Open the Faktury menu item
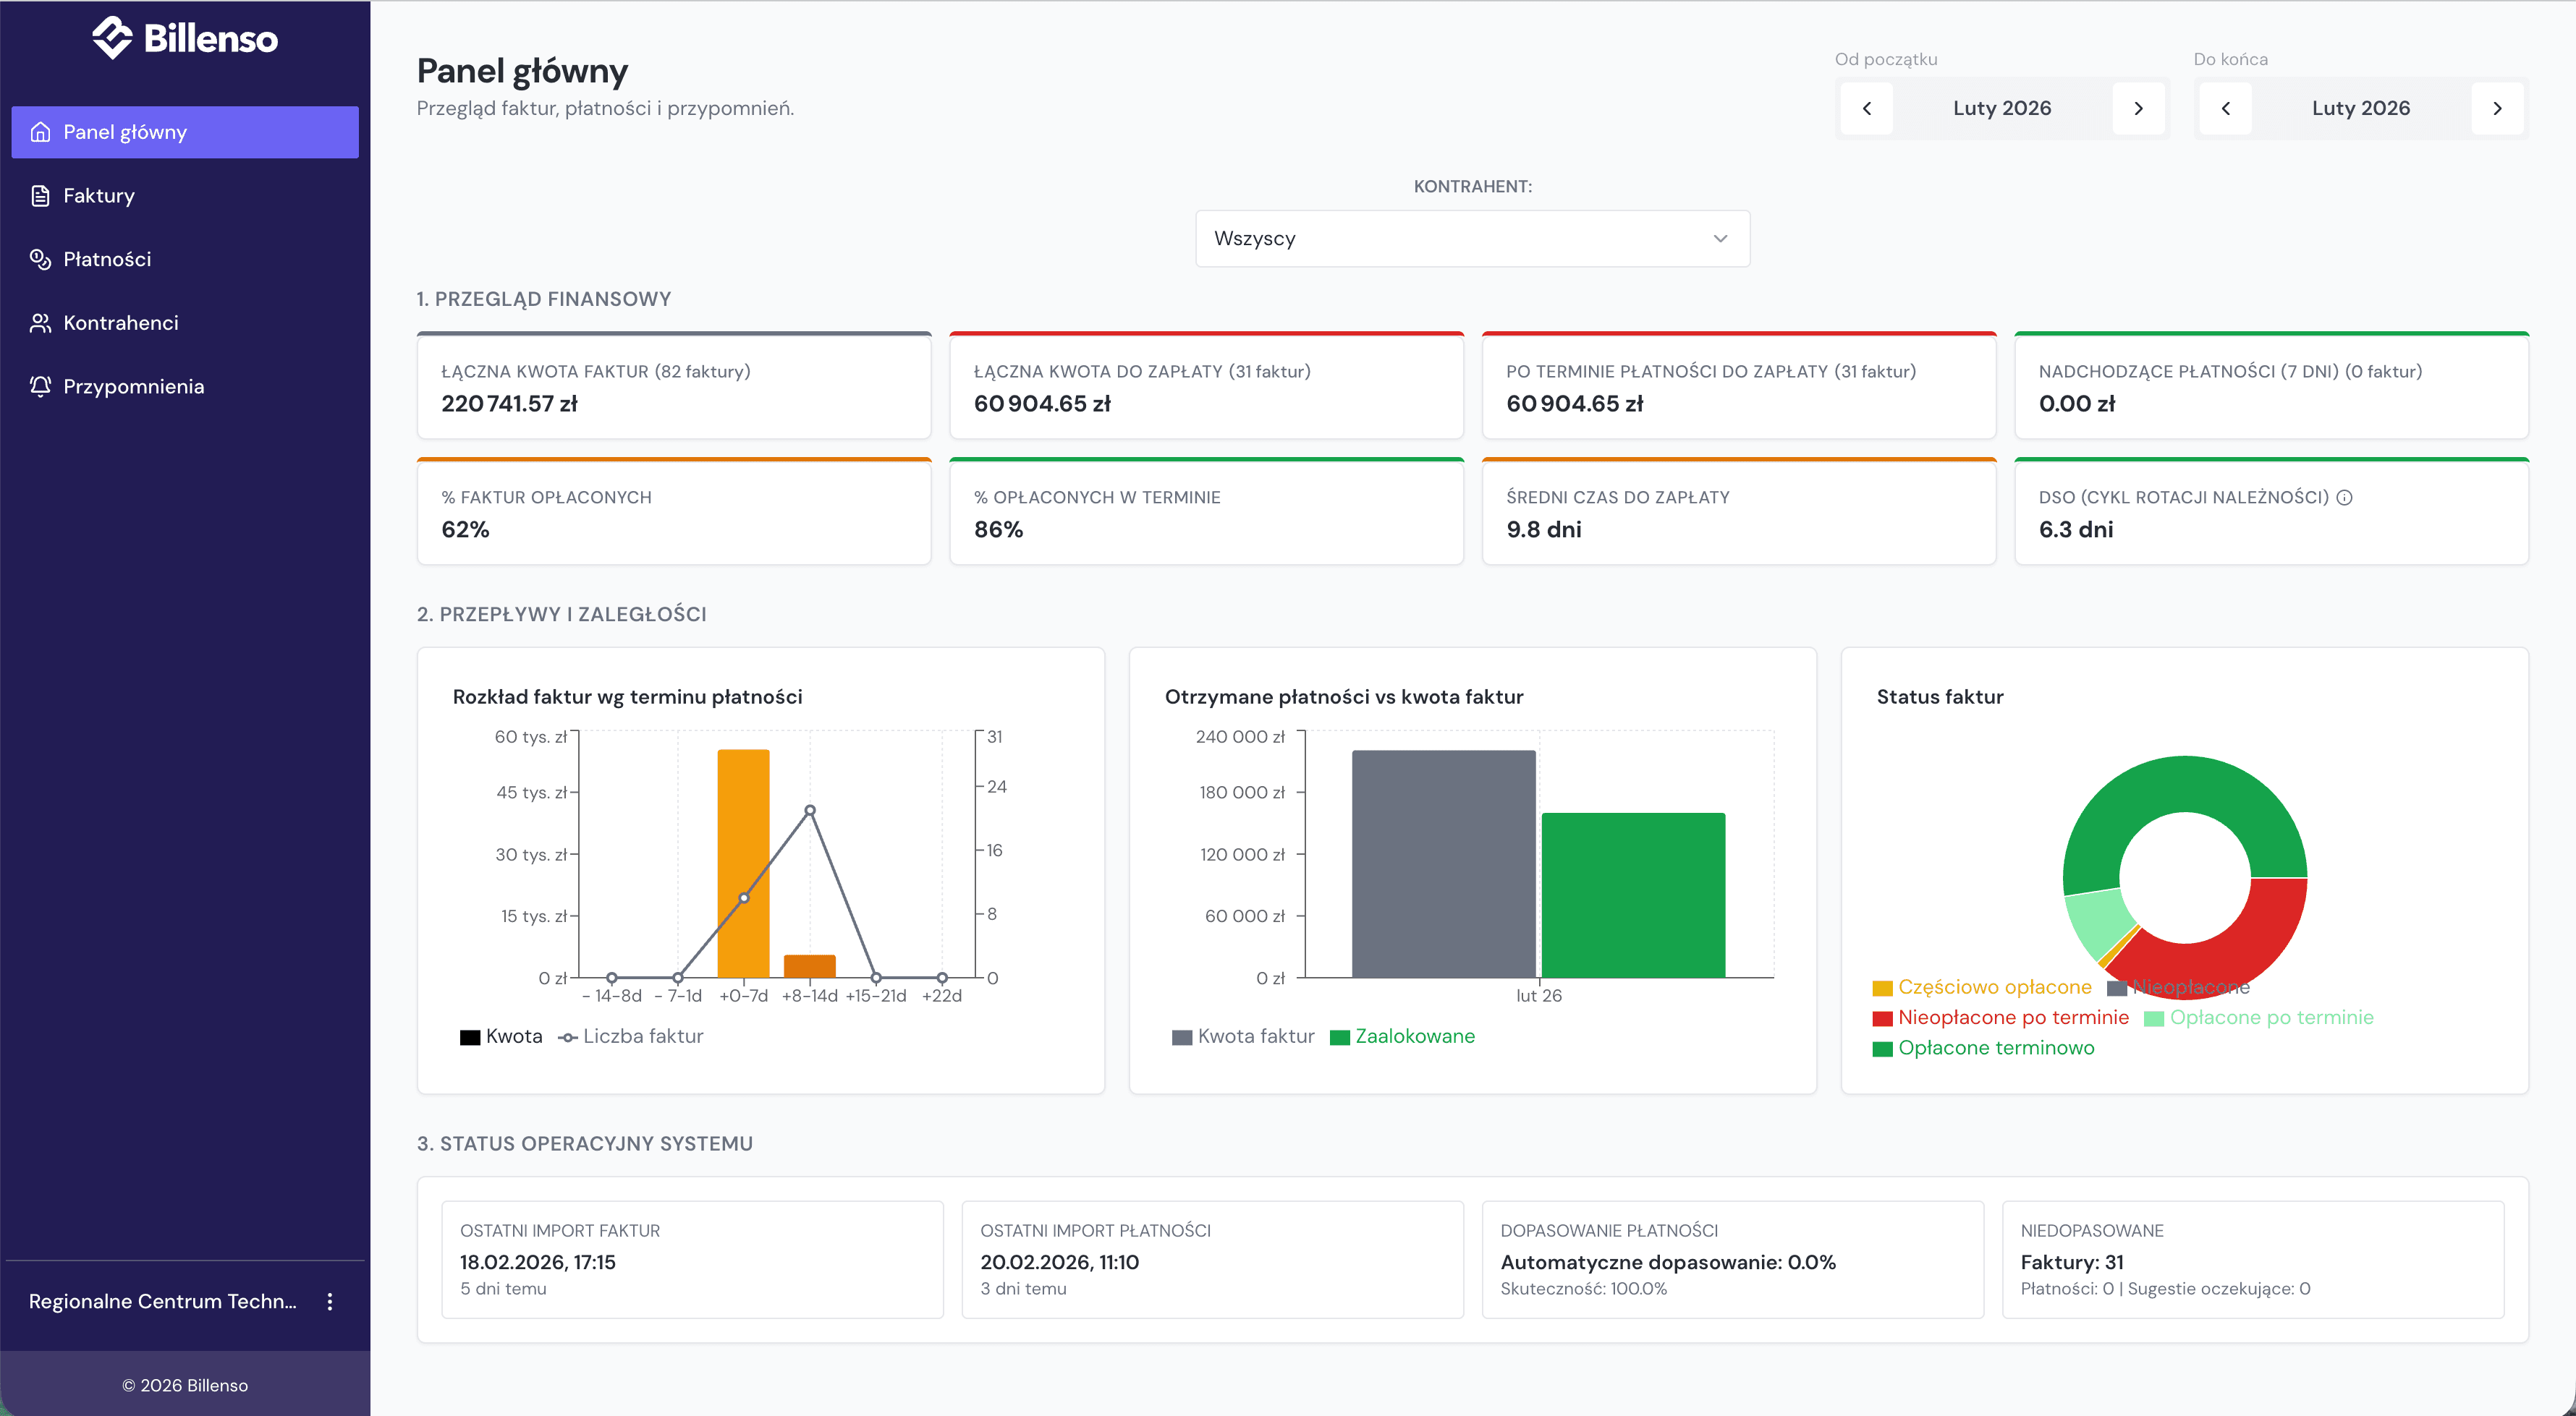 coord(98,196)
